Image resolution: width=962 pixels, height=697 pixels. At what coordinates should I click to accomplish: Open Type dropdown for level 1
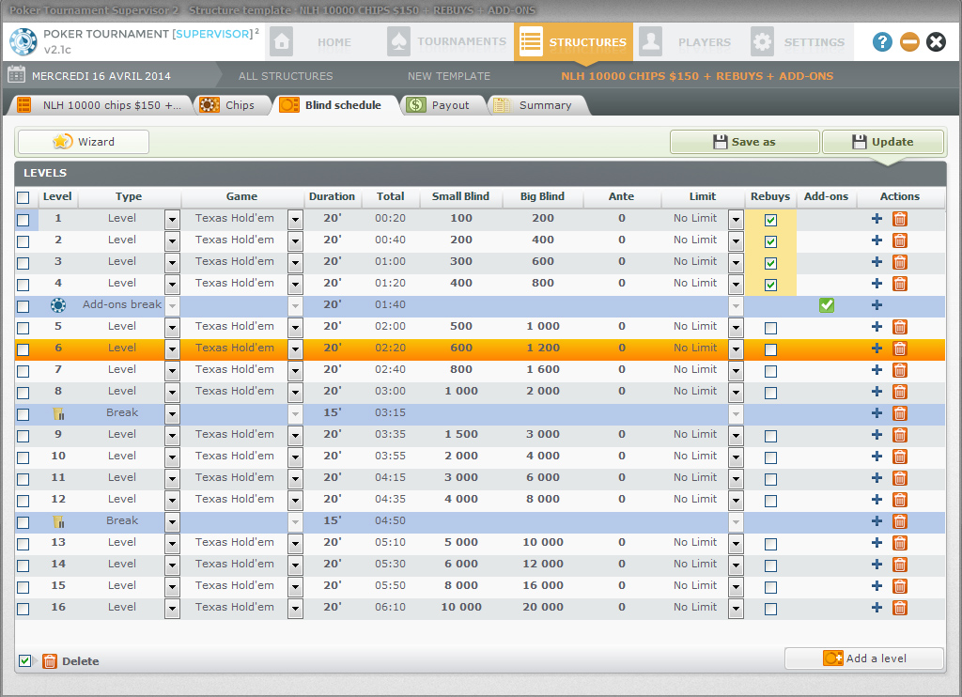click(x=172, y=219)
